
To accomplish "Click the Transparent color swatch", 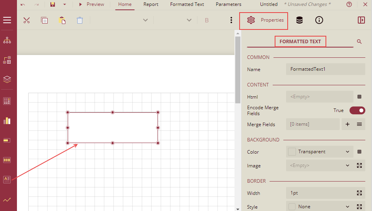I will pos(292,152).
